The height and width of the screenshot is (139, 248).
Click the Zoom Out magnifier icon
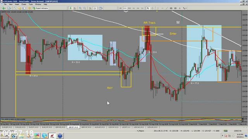tap(84, 8)
